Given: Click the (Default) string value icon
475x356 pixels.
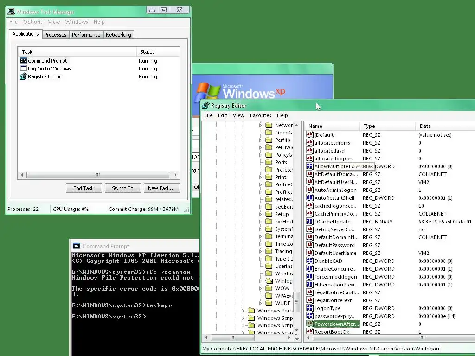Looking at the screenshot, I should [309, 135].
